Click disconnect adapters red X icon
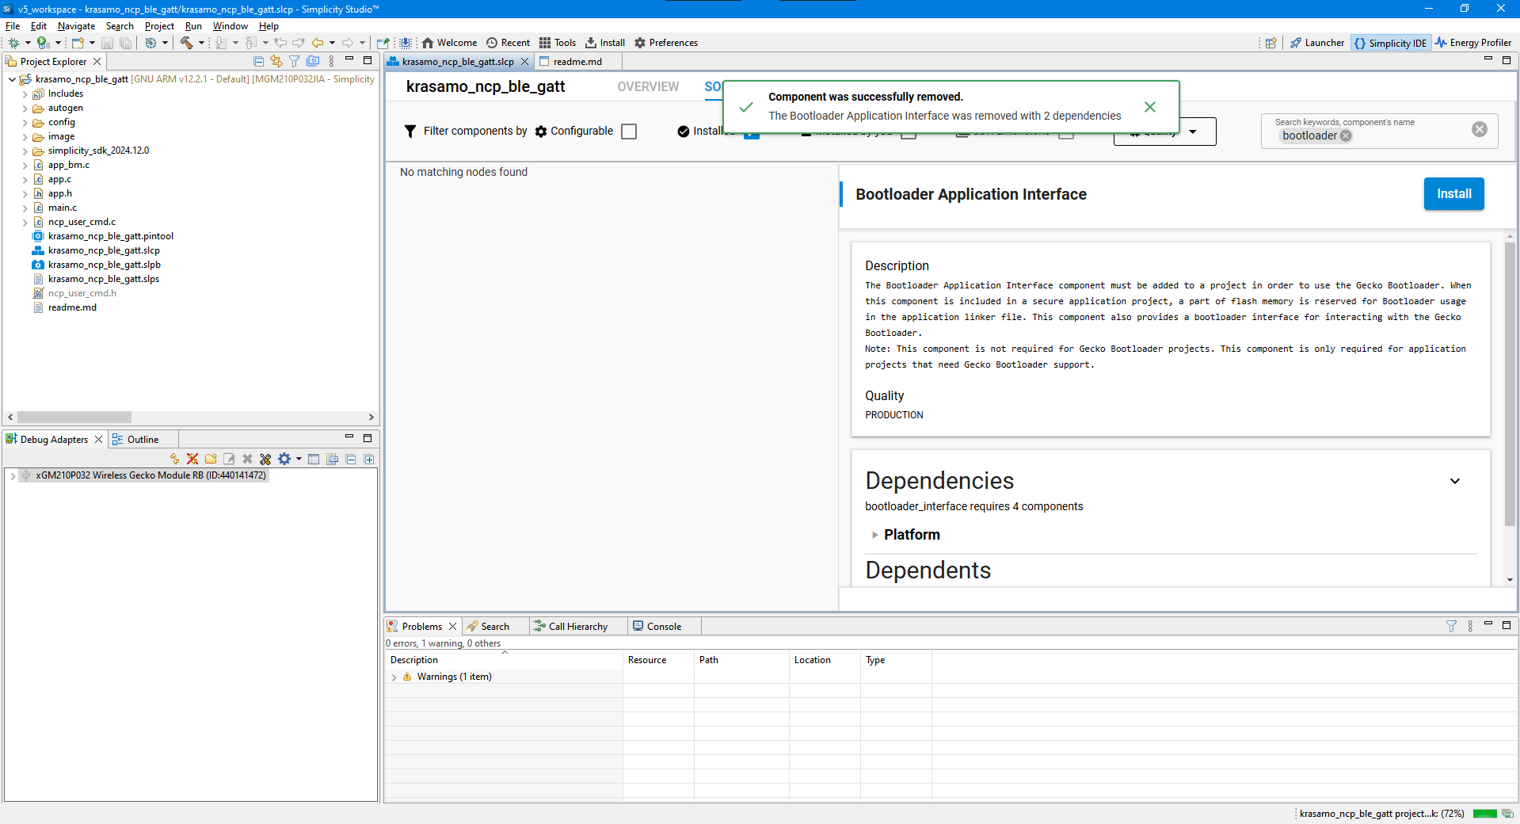The height and width of the screenshot is (824, 1520). (192, 459)
